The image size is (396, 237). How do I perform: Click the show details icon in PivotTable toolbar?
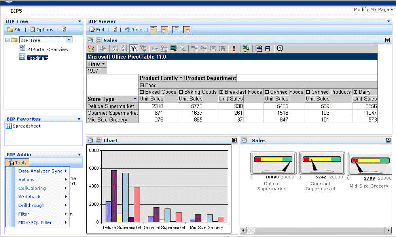click(222, 49)
